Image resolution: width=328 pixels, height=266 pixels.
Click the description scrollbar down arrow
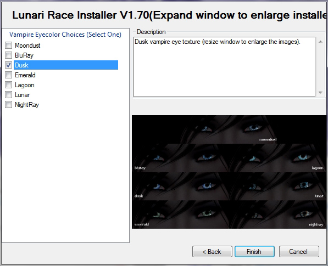[x=320, y=92]
